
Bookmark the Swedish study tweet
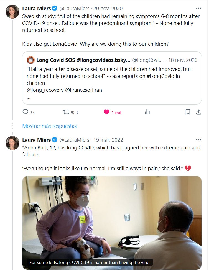tap(188, 112)
